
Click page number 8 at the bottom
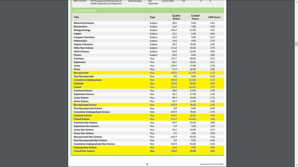[147, 164]
